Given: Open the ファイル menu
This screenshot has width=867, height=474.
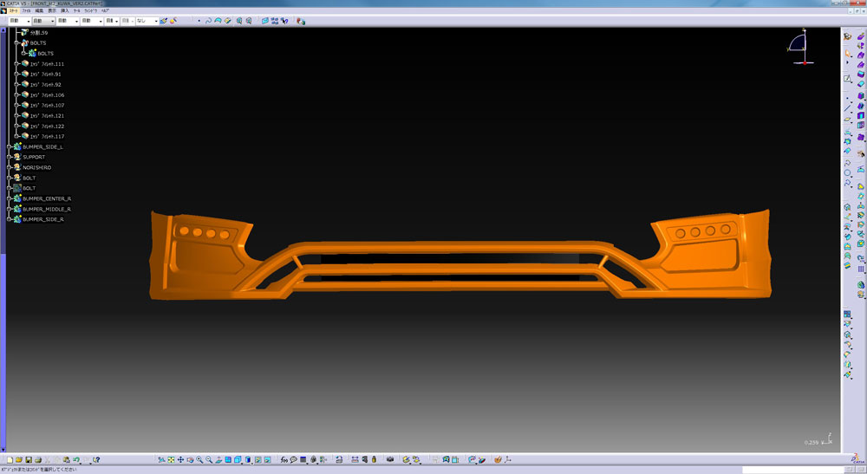Looking at the screenshot, I should coord(26,10).
